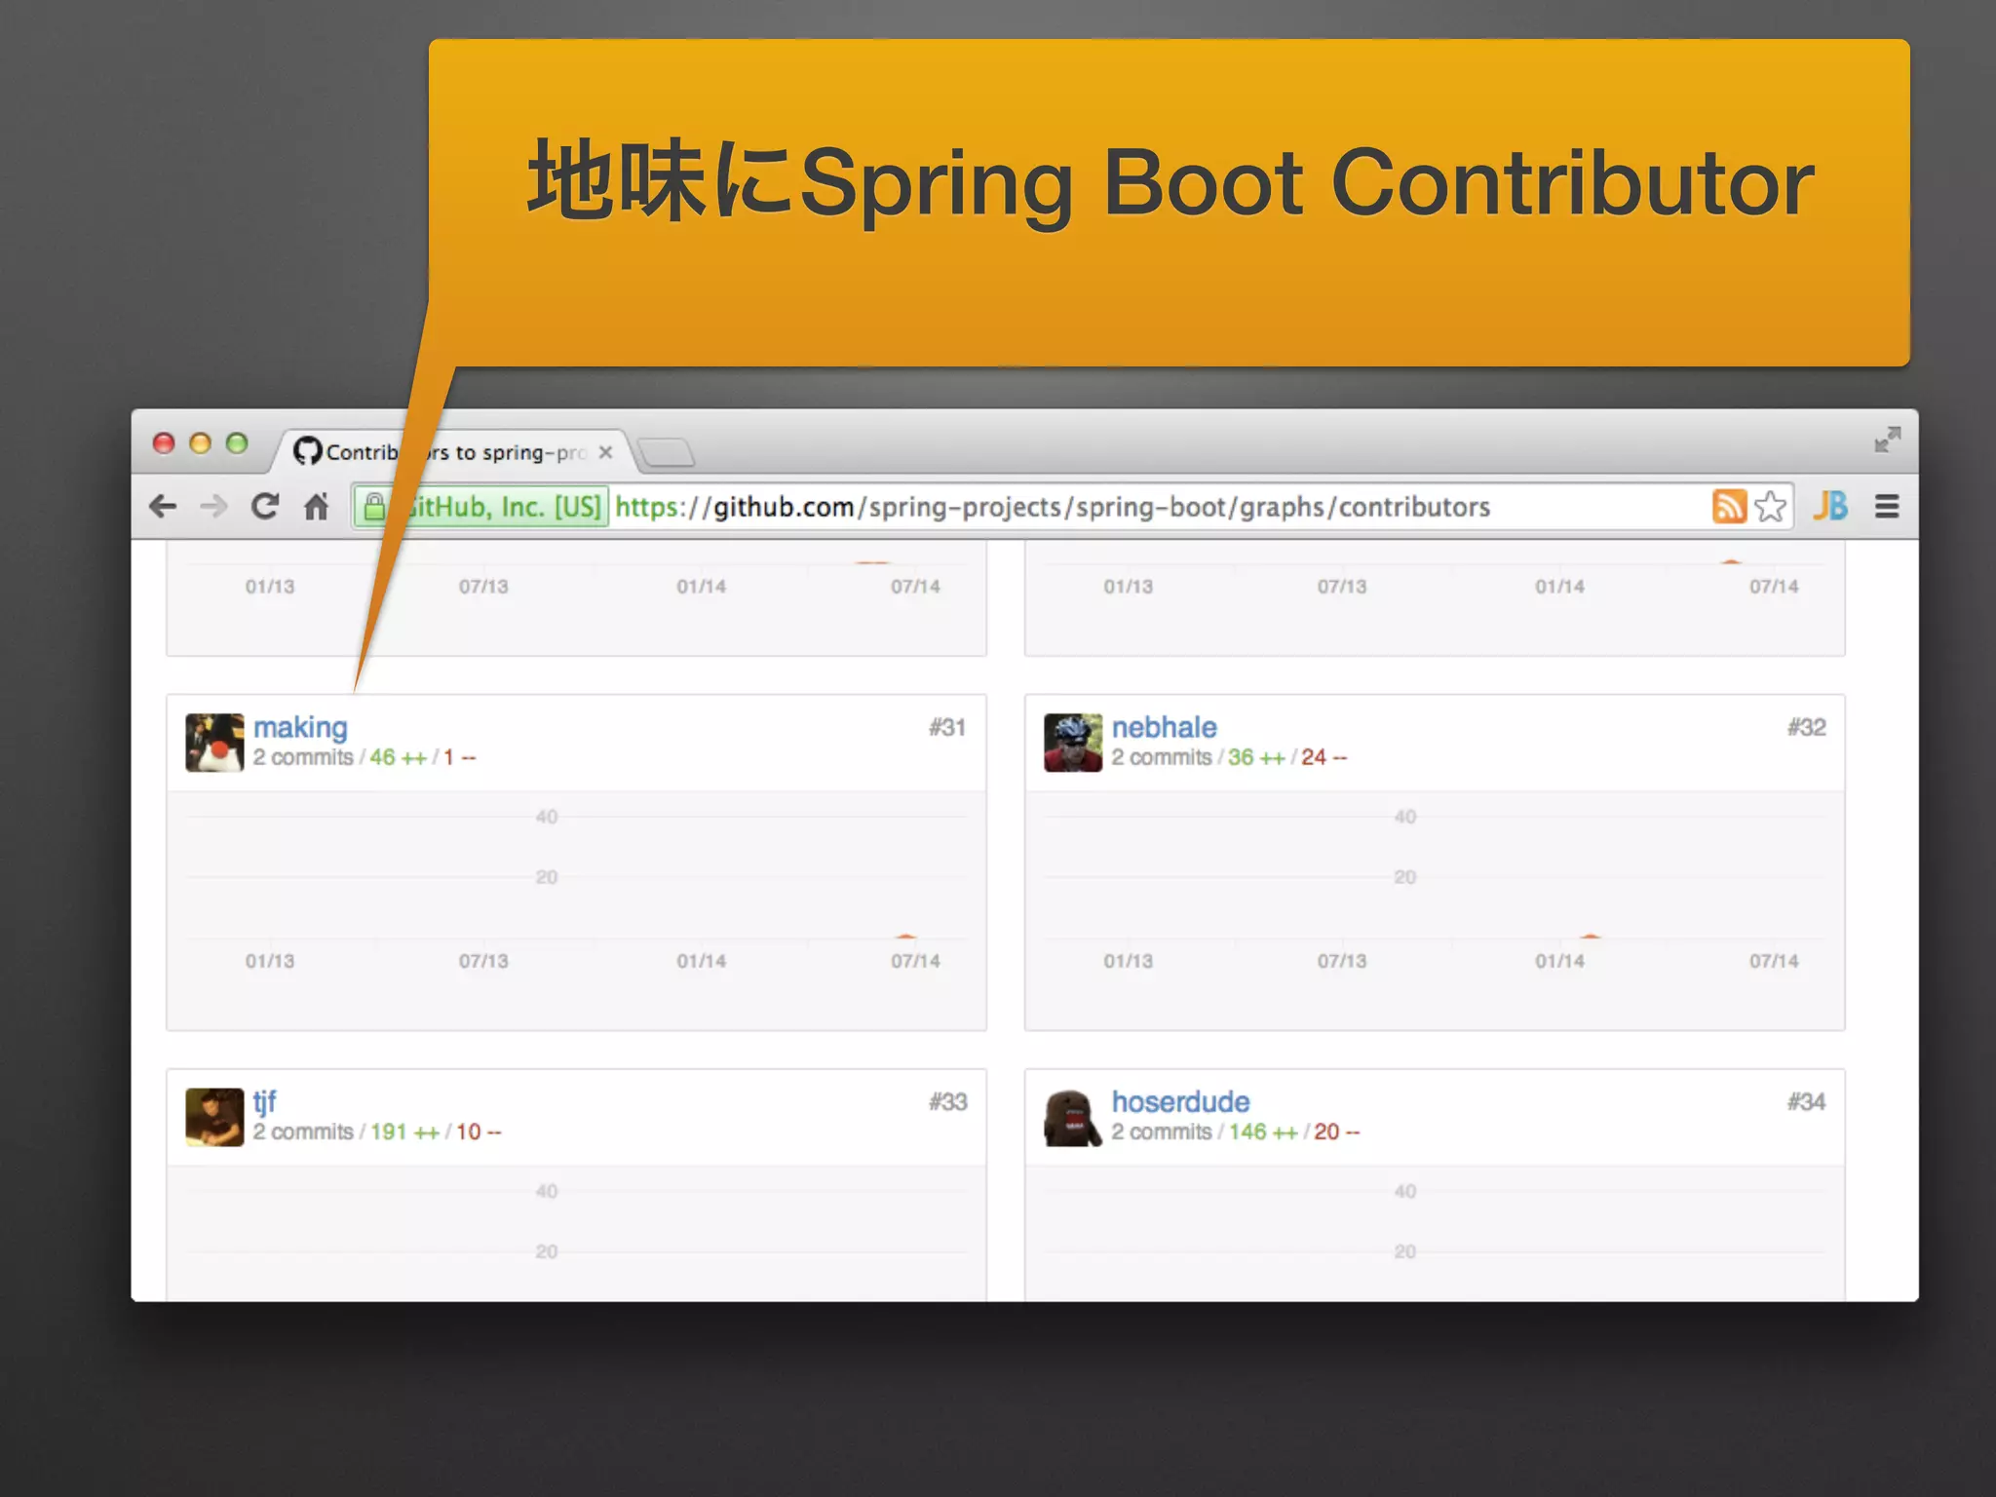
Task: Click the RSS feed icon in address bar
Action: (x=1729, y=507)
